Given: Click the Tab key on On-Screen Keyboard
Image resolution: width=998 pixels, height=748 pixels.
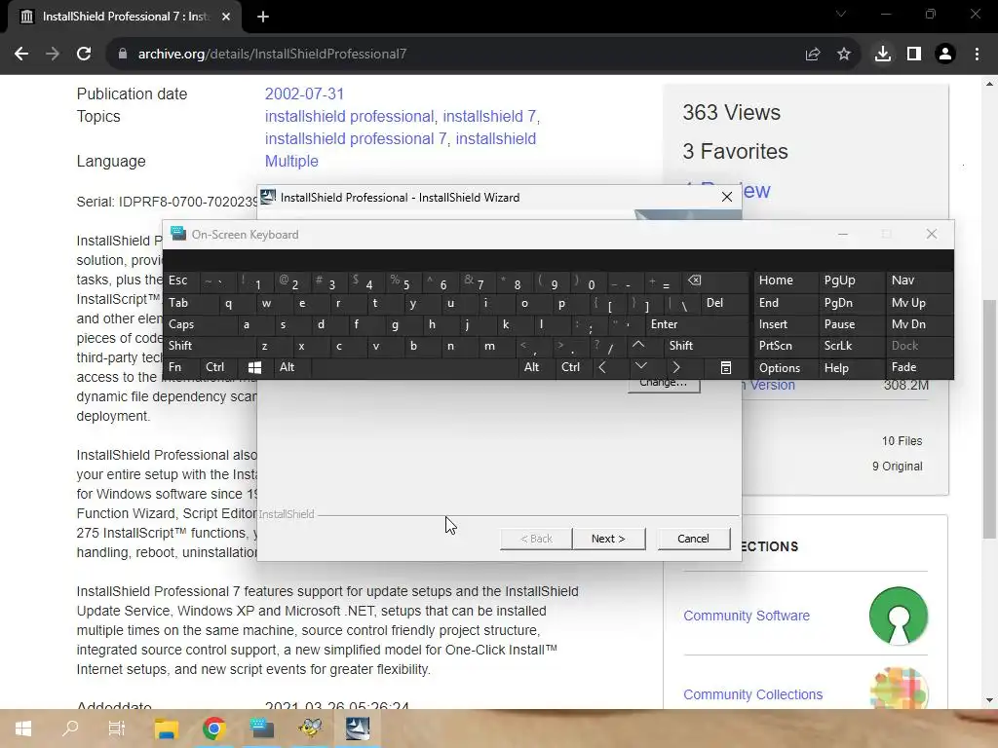Looking at the screenshot, I should [190, 304].
